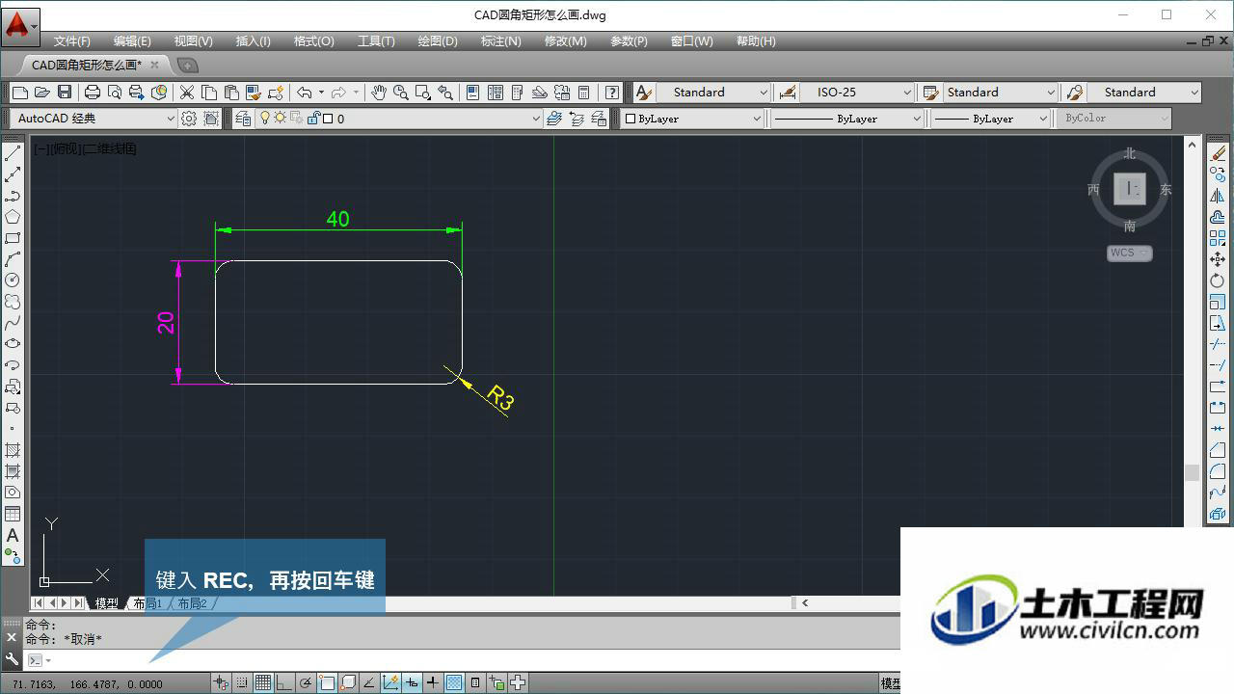Viewport: 1234px width, 694px height.
Task: Click the 北 direction on the ViewCube compass
Action: [1130, 153]
